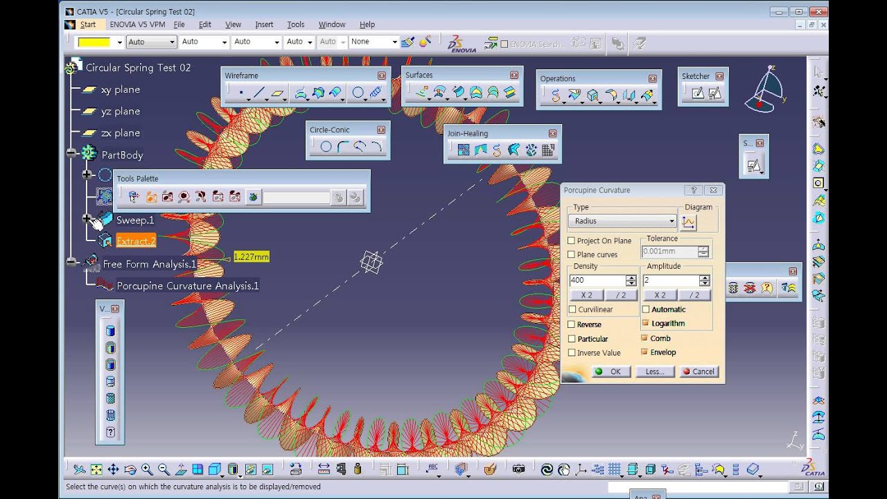Click the Circle tool in Wireframe toolbar
Image resolution: width=887 pixels, height=499 pixels.
pyautogui.click(x=358, y=93)
